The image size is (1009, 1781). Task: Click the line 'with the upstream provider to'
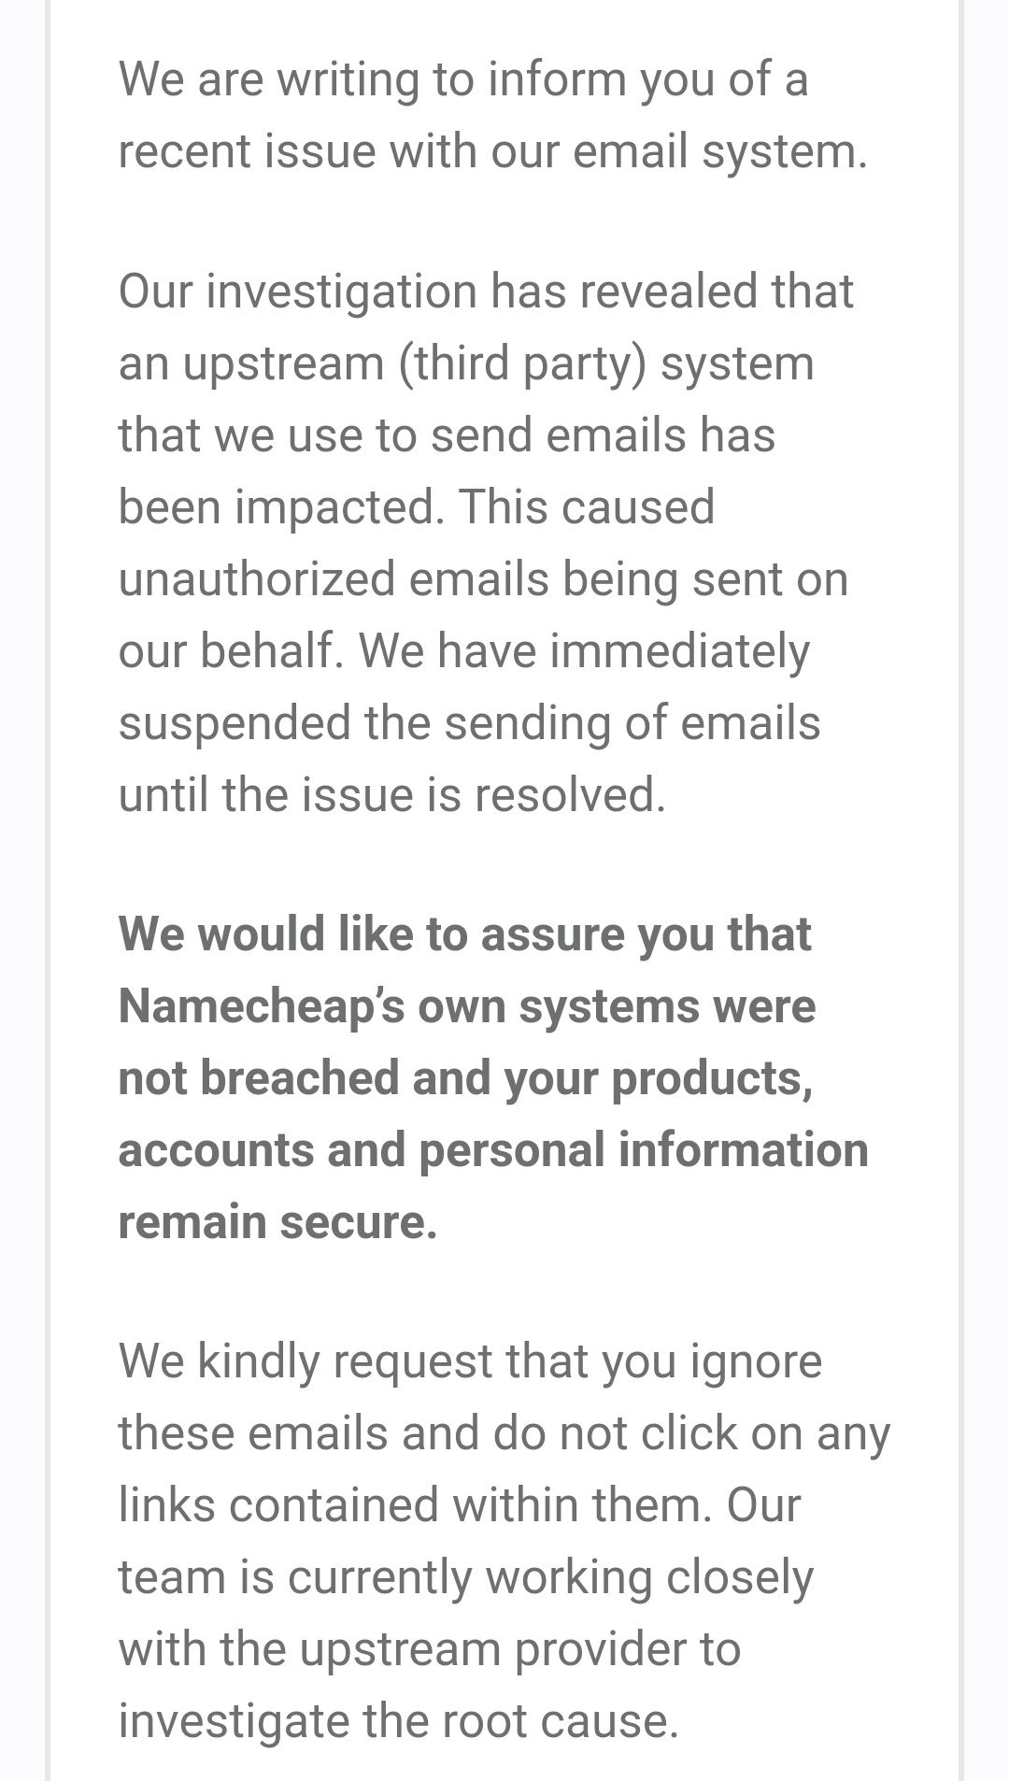coord(430,1649)
